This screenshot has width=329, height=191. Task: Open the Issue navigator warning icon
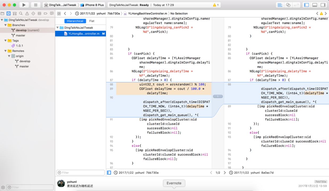27,13
